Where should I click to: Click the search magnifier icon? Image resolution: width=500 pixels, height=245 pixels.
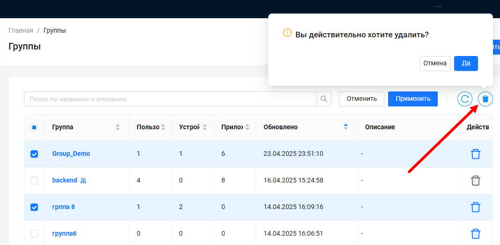click(x=324, y=99)
